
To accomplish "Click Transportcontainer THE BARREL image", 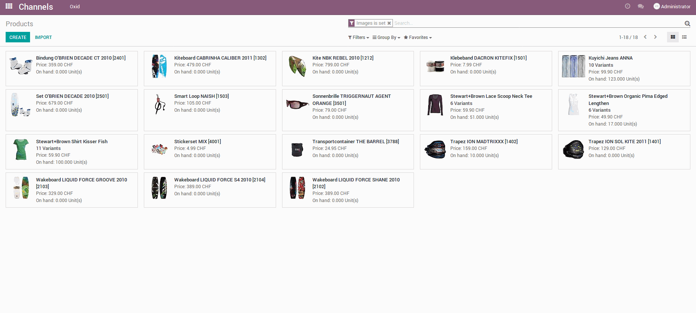I will 297,150.
